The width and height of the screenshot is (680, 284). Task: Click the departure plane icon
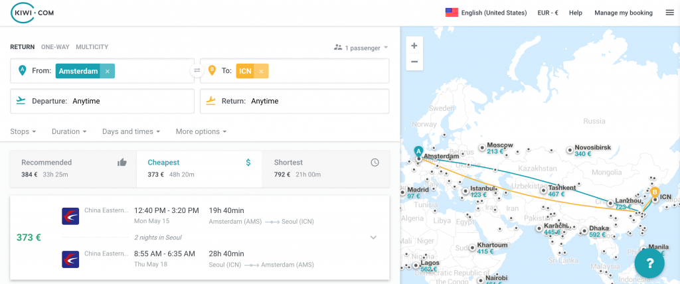[21, 101]
